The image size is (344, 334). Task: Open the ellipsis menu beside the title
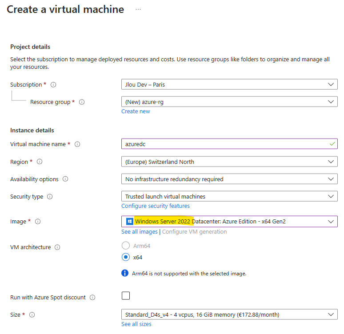tap(138, 9)
